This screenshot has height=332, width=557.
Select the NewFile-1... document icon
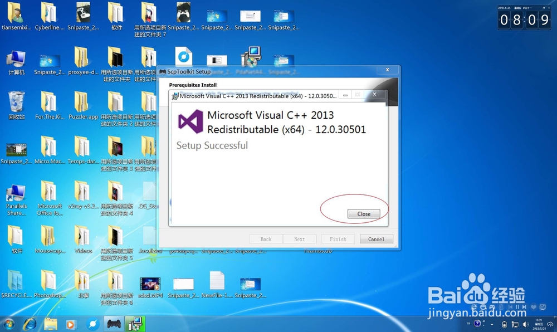point(217,284)
